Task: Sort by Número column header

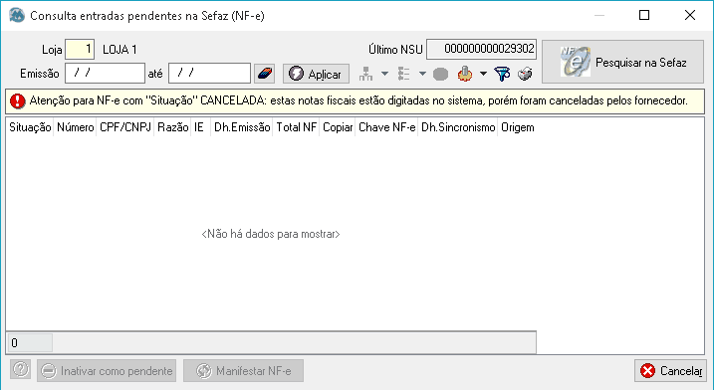Action: click(x=75, y=127)
